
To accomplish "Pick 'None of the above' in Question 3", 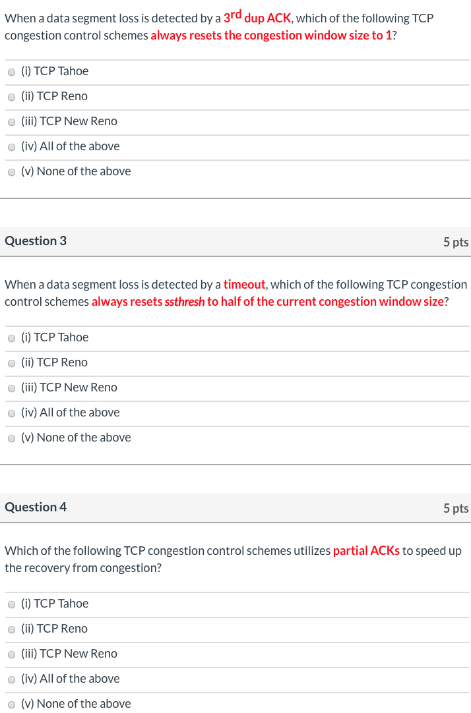I will coord(11,438).
